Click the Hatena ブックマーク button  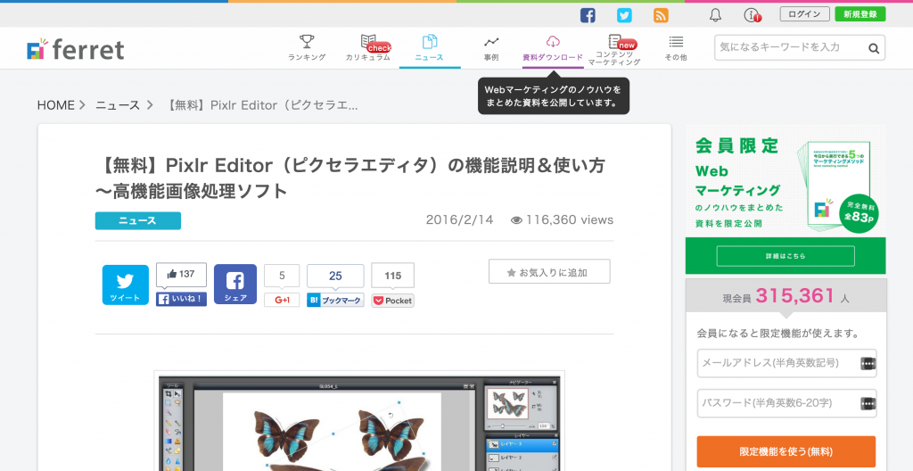[x=335, y=301]
